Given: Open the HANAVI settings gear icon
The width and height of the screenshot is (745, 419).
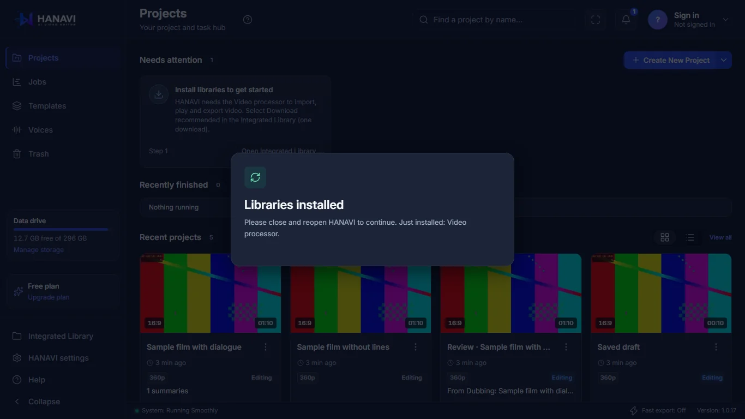Looking at the screenshot, I should 17,358.
